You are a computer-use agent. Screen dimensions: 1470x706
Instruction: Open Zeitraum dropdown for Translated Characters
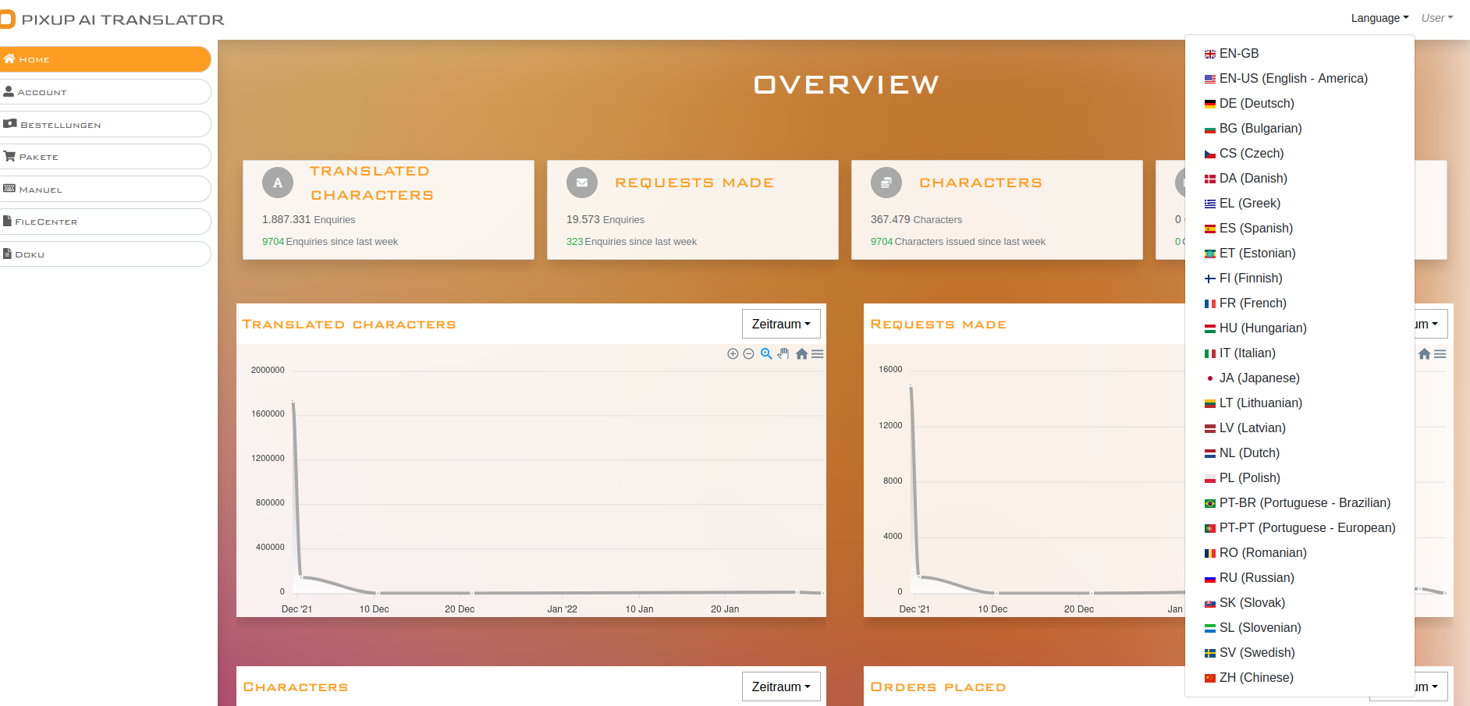tap(780, 324)
